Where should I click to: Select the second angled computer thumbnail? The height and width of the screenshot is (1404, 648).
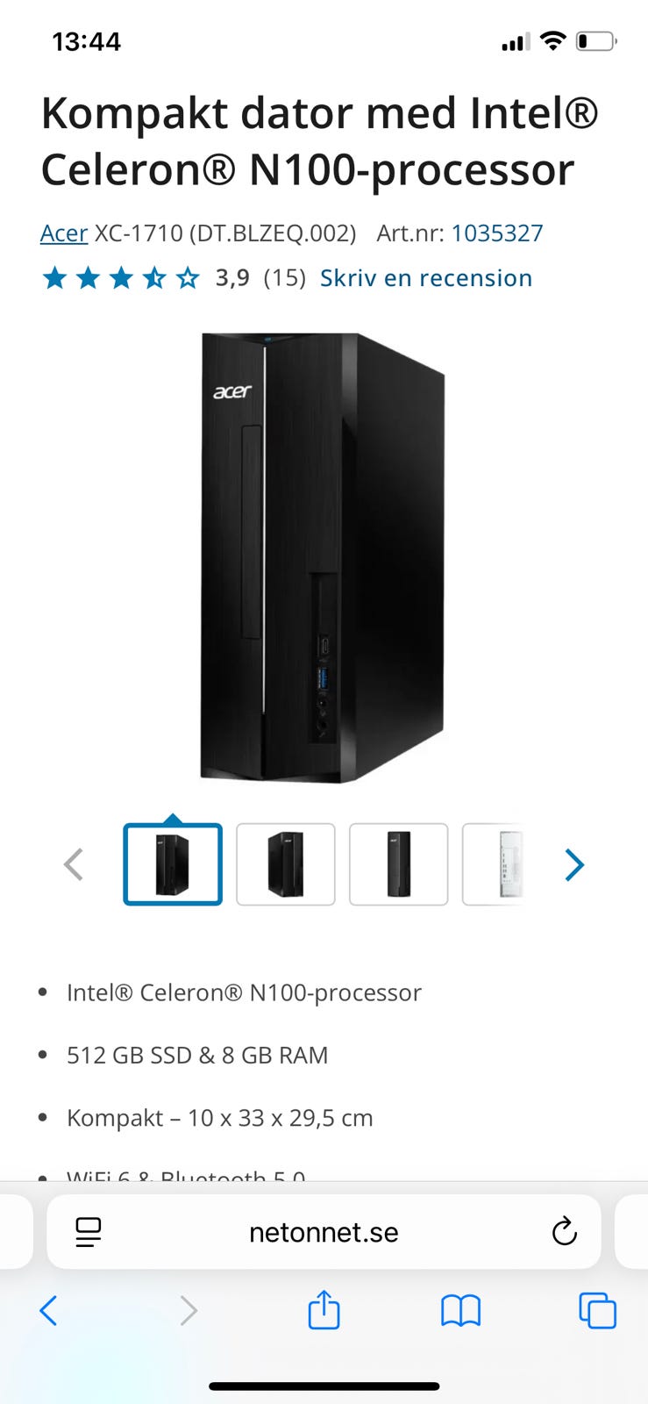(286, 864)
